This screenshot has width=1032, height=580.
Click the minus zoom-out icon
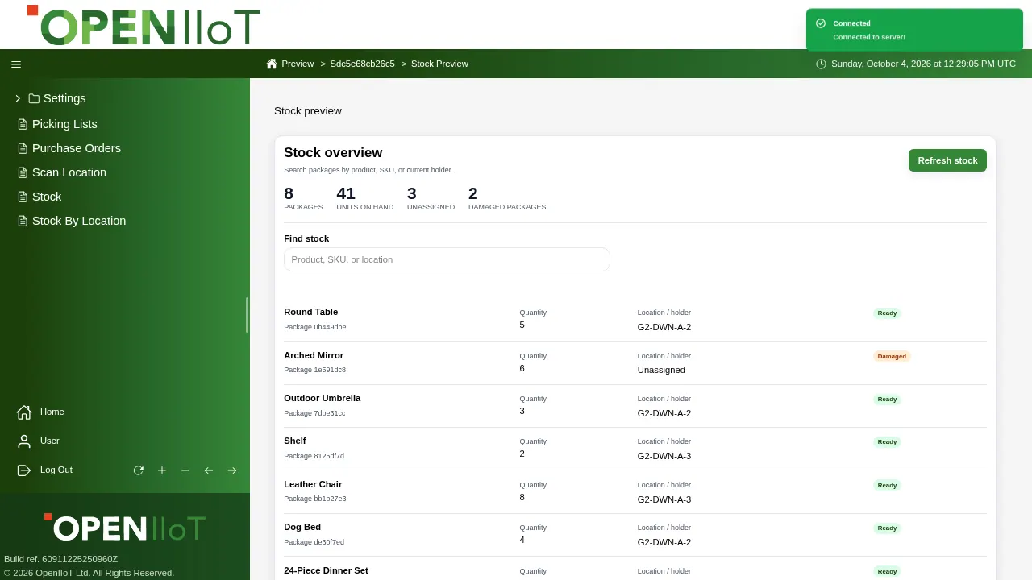point(185,470)
